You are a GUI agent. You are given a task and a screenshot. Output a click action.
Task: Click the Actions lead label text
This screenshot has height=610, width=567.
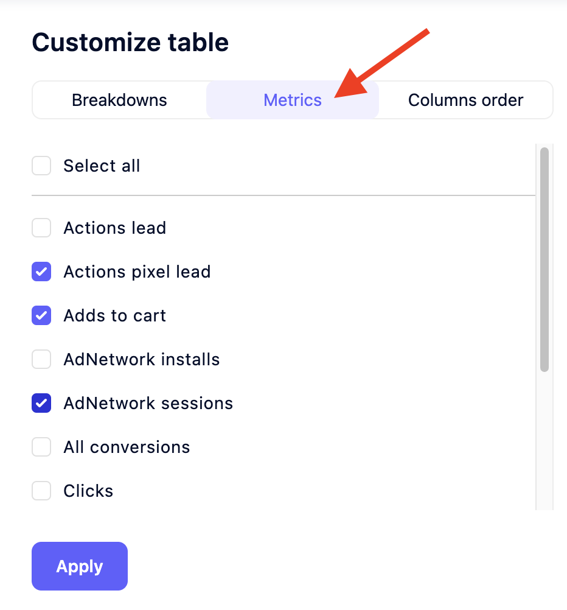[114, 228]
